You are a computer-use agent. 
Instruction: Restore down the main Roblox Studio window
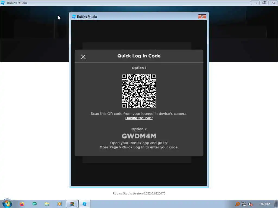(264, 3)
